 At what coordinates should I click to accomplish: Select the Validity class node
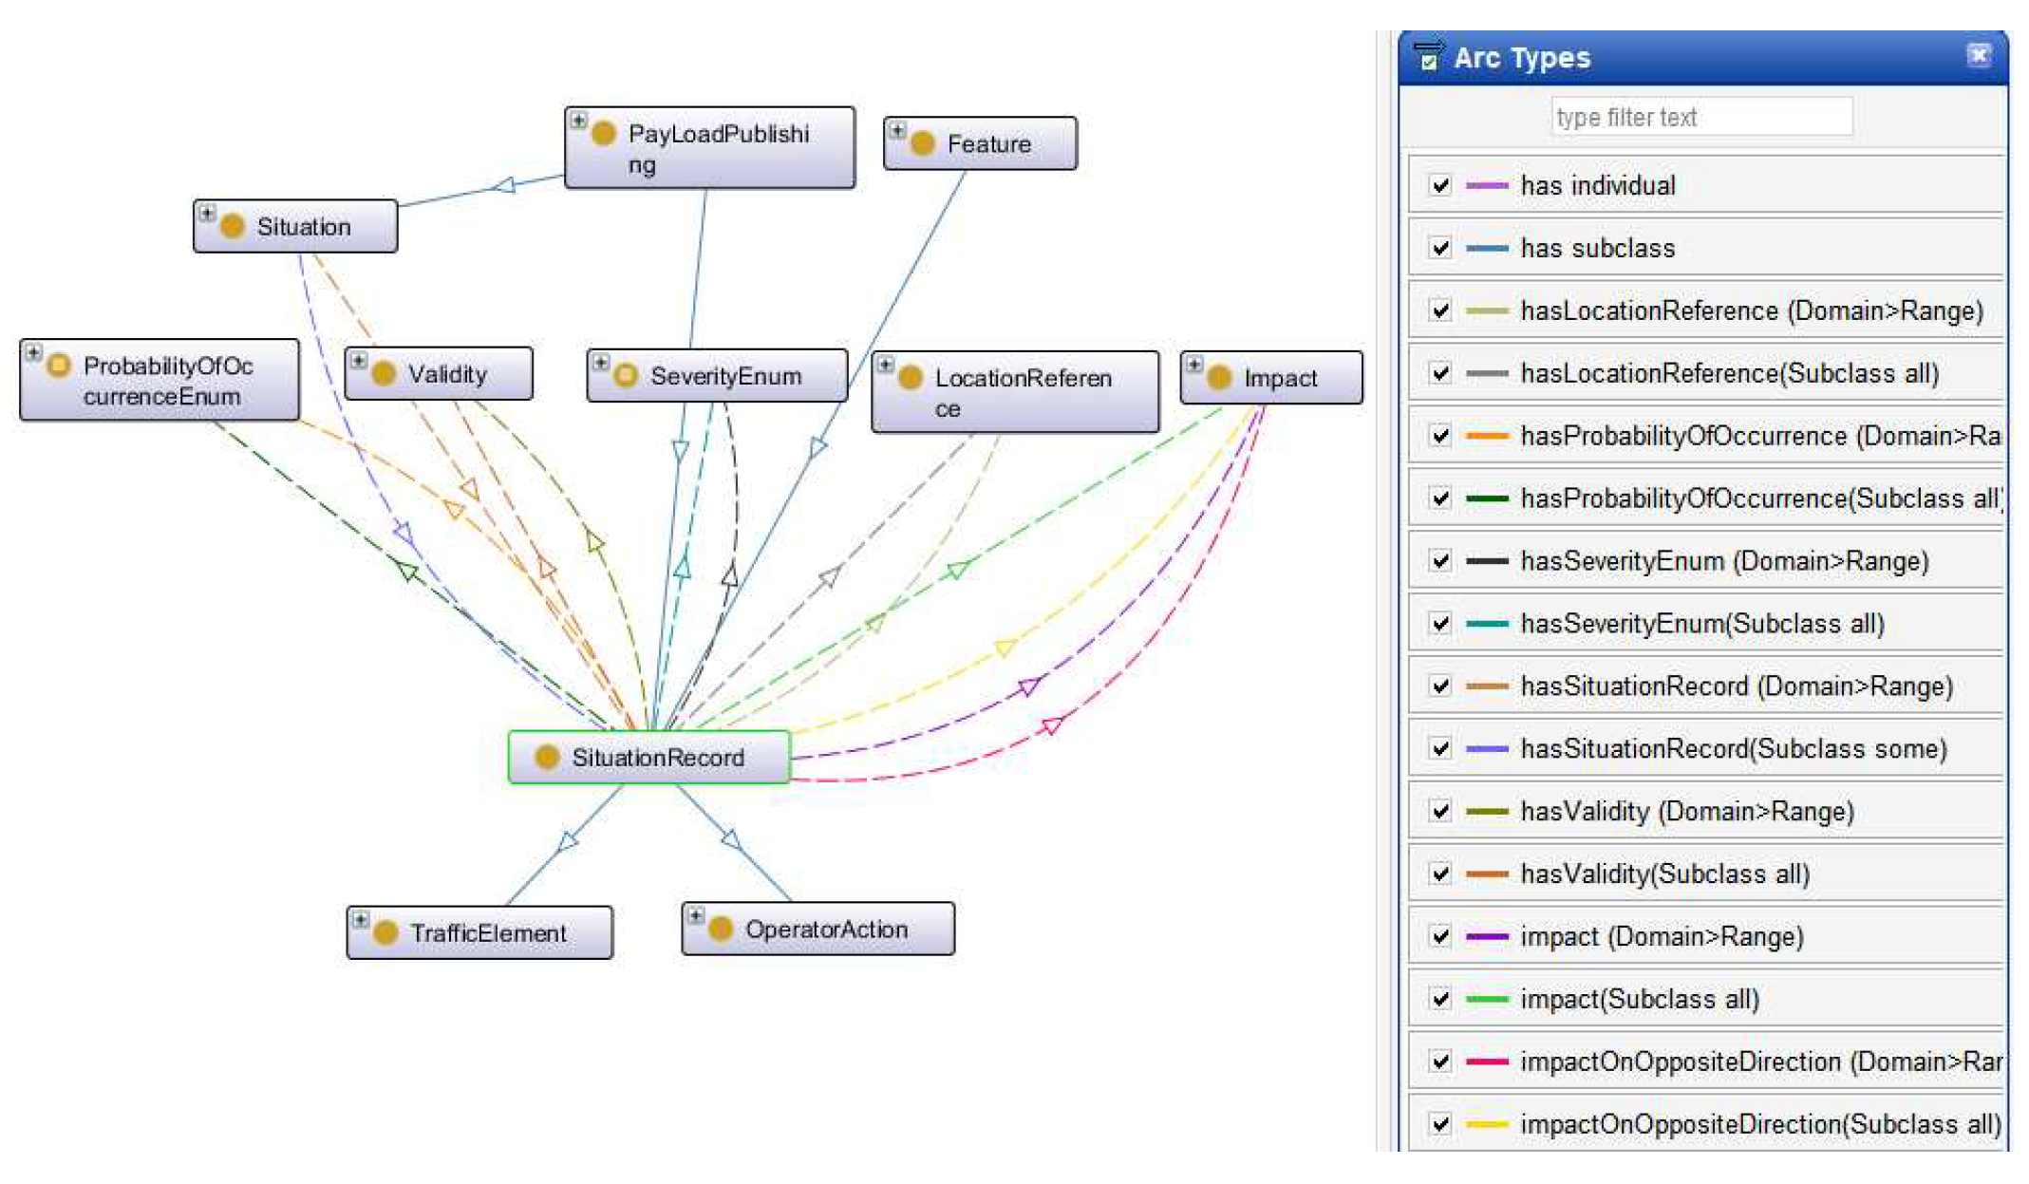pyautogui.click(x=446, y=374)
